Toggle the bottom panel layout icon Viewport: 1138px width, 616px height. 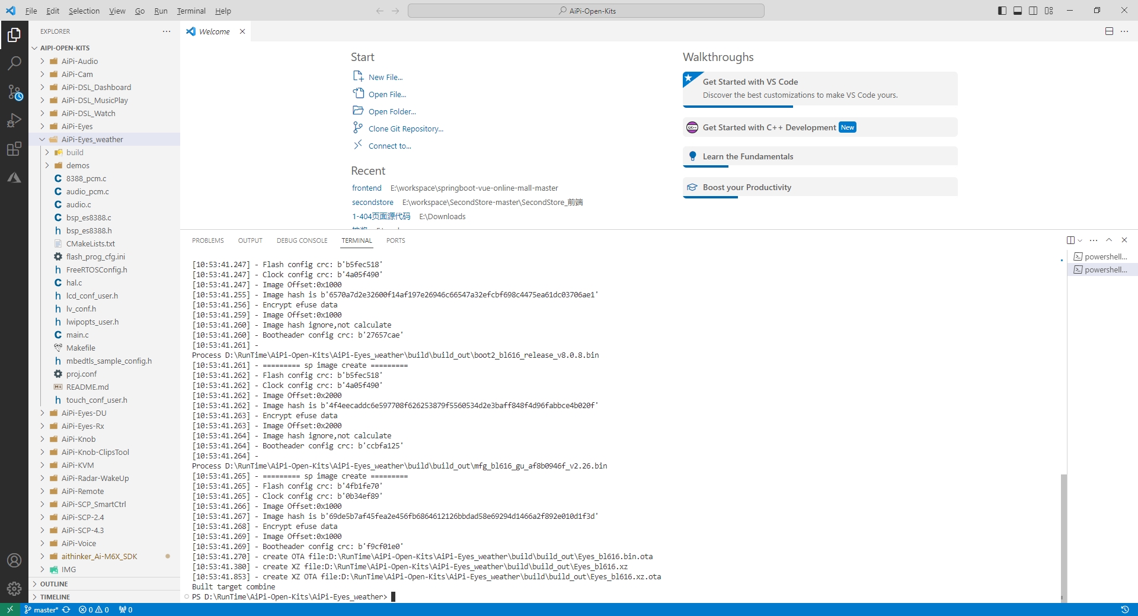click(1018, 11)
